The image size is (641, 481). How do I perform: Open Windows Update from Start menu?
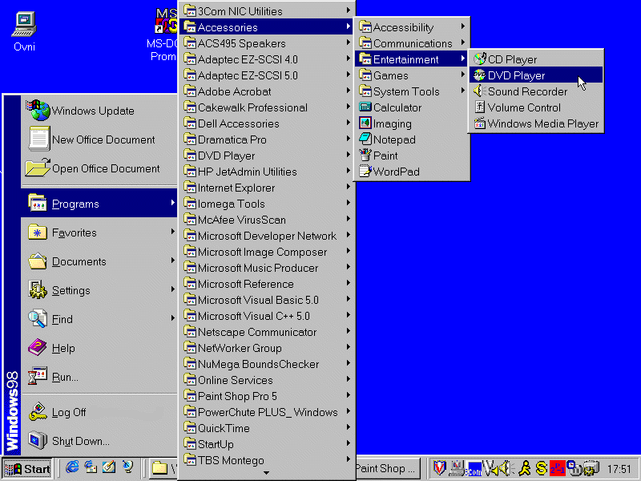coord(92,111)
